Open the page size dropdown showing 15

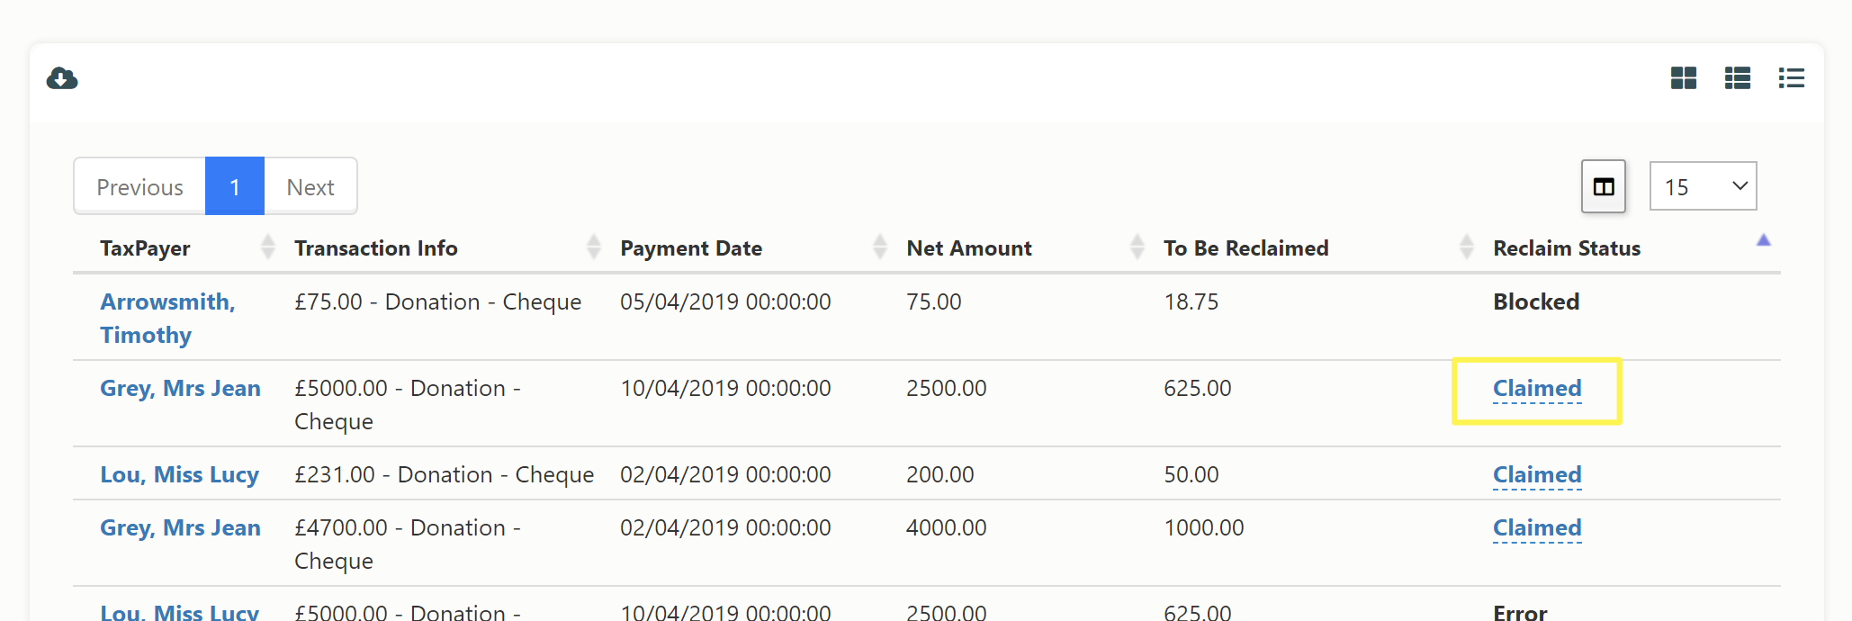pyautogui.click(x=1703, y=186)
